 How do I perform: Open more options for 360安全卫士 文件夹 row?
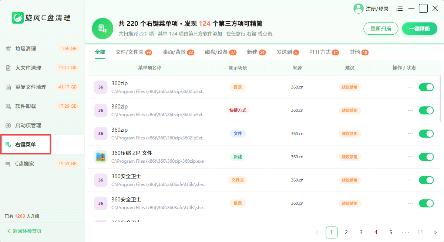410,180
